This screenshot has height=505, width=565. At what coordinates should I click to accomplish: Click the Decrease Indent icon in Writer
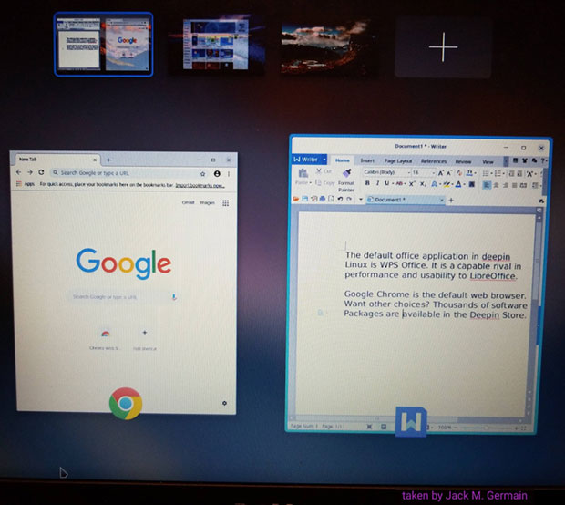pyautogui.click(x=511, y=174)
